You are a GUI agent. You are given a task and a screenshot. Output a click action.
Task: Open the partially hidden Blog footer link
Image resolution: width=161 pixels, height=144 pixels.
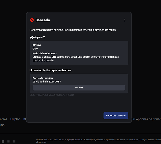pos(25,119)
